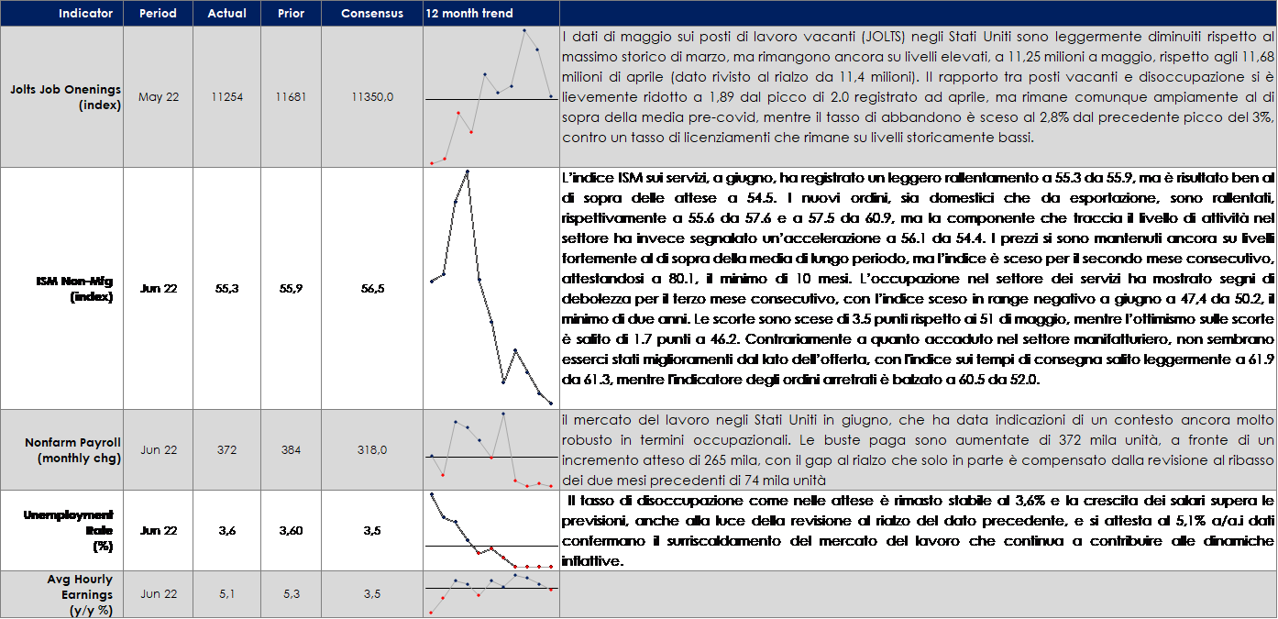Image resolution: width=1278 pixels, height=619 pixels.
Task: Open the Nonfarm Payroll trend sparkline
Action: tap(490, 450)
